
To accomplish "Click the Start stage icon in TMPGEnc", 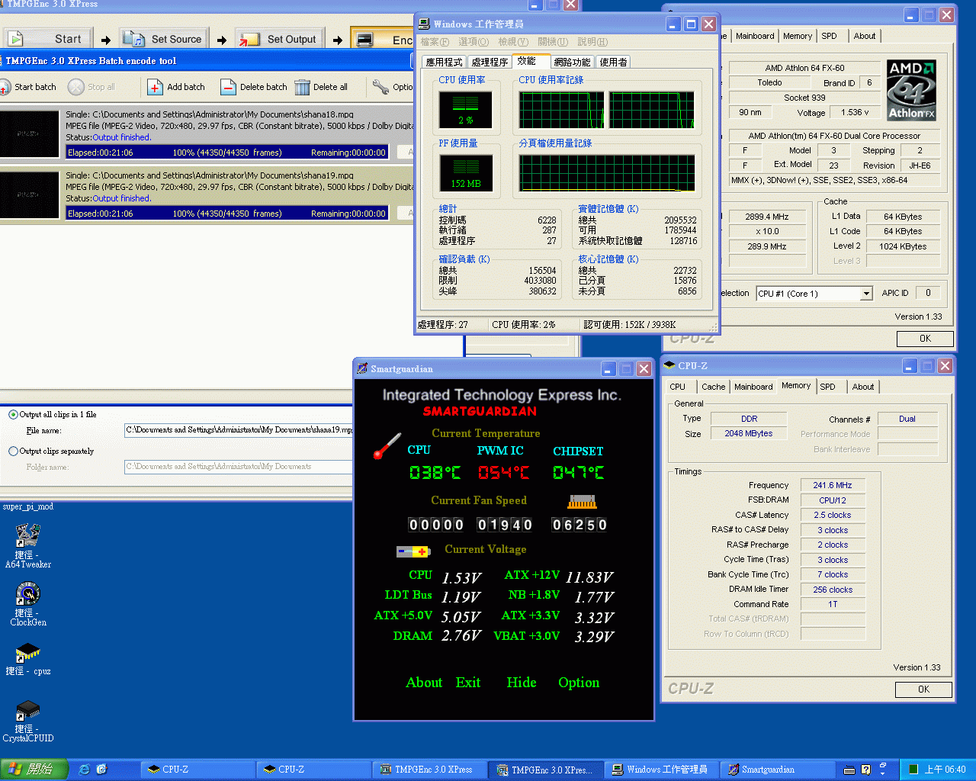I will (16, 38).
